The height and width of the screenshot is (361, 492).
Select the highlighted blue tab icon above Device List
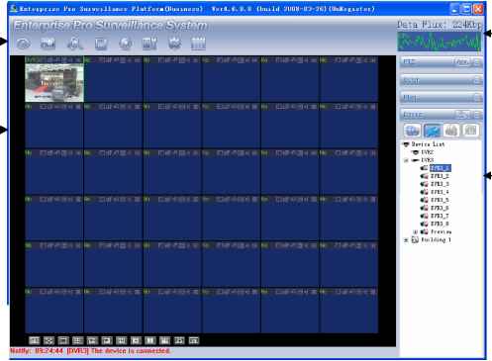click(433, 131)
